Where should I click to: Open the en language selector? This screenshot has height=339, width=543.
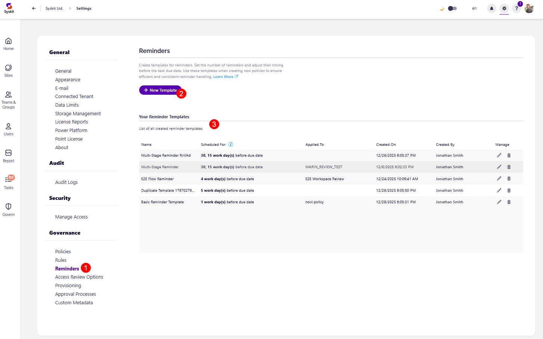pyautogui.click(x=474, y=9)
